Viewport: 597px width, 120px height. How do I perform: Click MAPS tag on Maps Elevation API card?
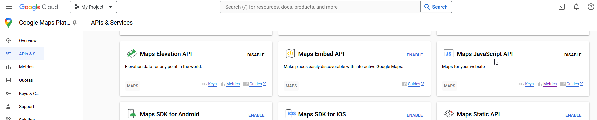pos(133,86)
